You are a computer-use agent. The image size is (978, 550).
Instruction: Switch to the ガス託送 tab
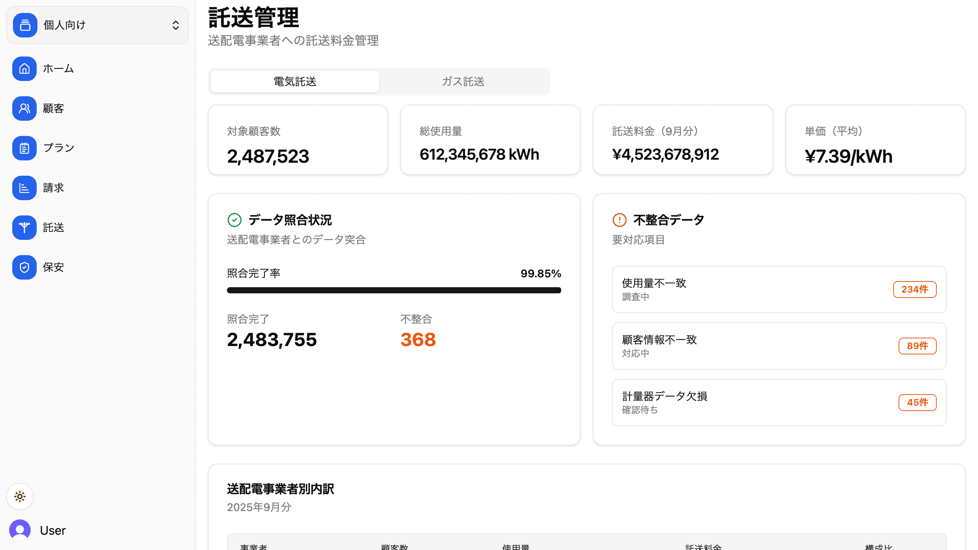point(463,82)
